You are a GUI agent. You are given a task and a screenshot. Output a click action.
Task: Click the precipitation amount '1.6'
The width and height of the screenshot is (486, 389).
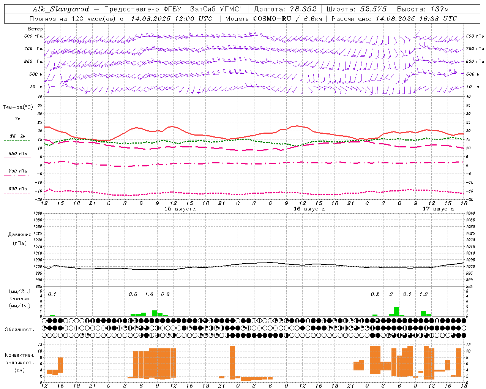point(149,294)
